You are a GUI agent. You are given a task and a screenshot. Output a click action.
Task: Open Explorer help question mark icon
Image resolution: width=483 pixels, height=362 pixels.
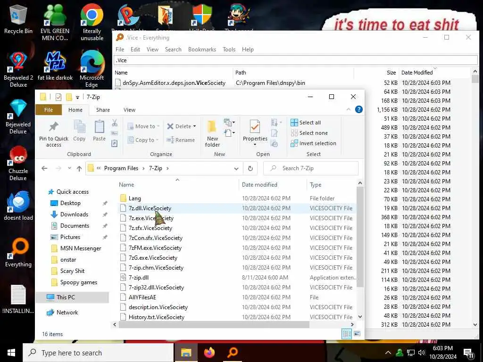coord(359,109)
